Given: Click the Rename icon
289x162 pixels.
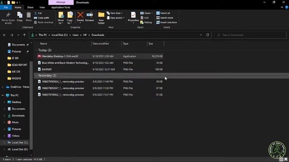Looking at the screenshot, I should click(89, 15).
